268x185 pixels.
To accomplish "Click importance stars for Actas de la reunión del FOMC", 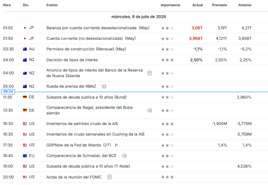I will point(167,177).
